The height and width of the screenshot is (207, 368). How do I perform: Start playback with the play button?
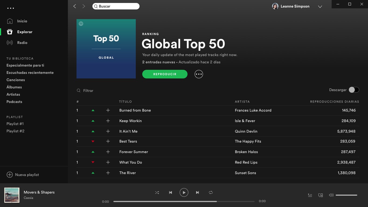(x=184, y=192)
